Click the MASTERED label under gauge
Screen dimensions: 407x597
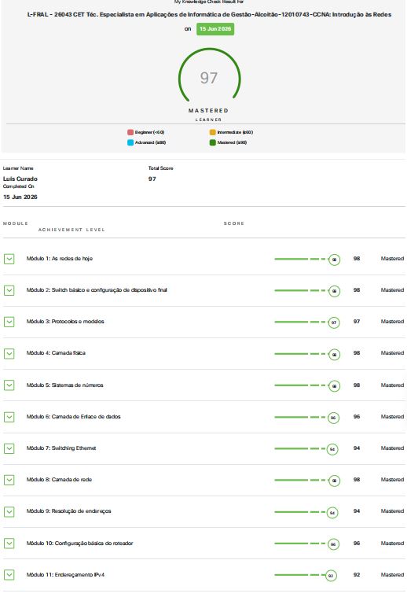(x=208, y=110)
